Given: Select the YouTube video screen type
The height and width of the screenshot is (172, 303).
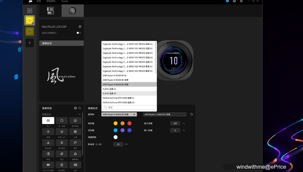Looking at the screenshot, I should [48, 165].
